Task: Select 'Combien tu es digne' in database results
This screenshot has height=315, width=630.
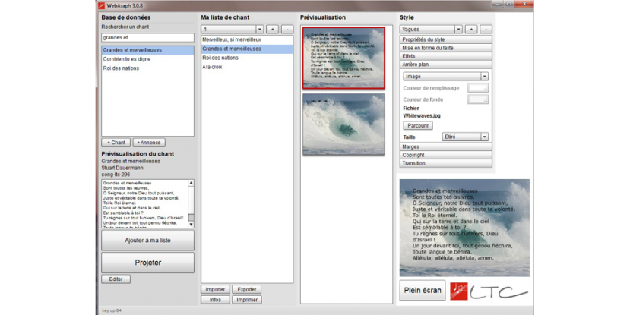Action: point(147,59)
